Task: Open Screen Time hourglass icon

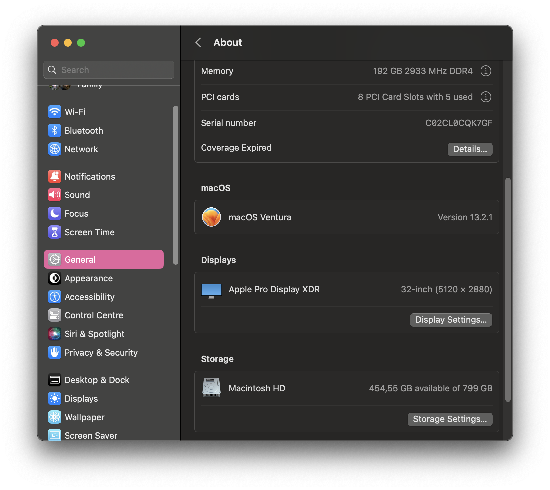Action: coord(55,232)
